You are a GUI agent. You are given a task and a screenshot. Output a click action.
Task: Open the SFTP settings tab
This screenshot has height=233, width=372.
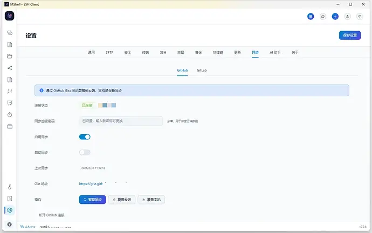109,52
